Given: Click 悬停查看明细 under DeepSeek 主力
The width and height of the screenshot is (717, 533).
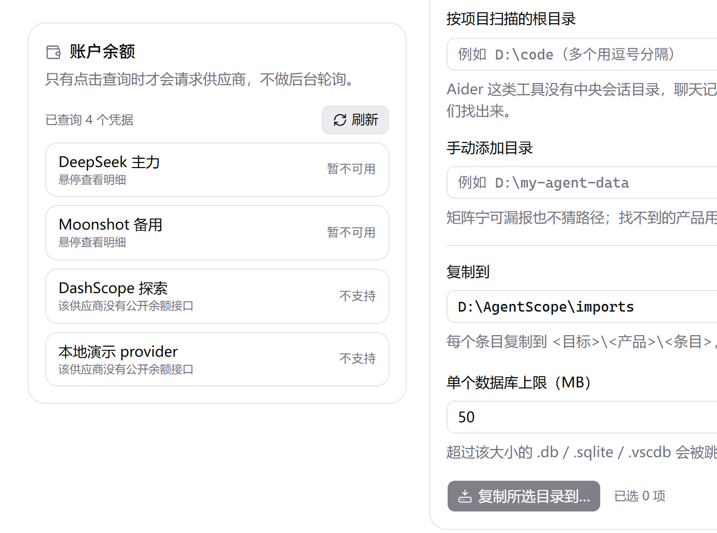Looking at the screenshot, I should [92, 180].
